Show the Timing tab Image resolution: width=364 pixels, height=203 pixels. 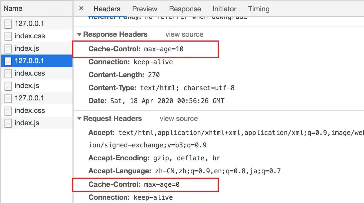(259, 9)
